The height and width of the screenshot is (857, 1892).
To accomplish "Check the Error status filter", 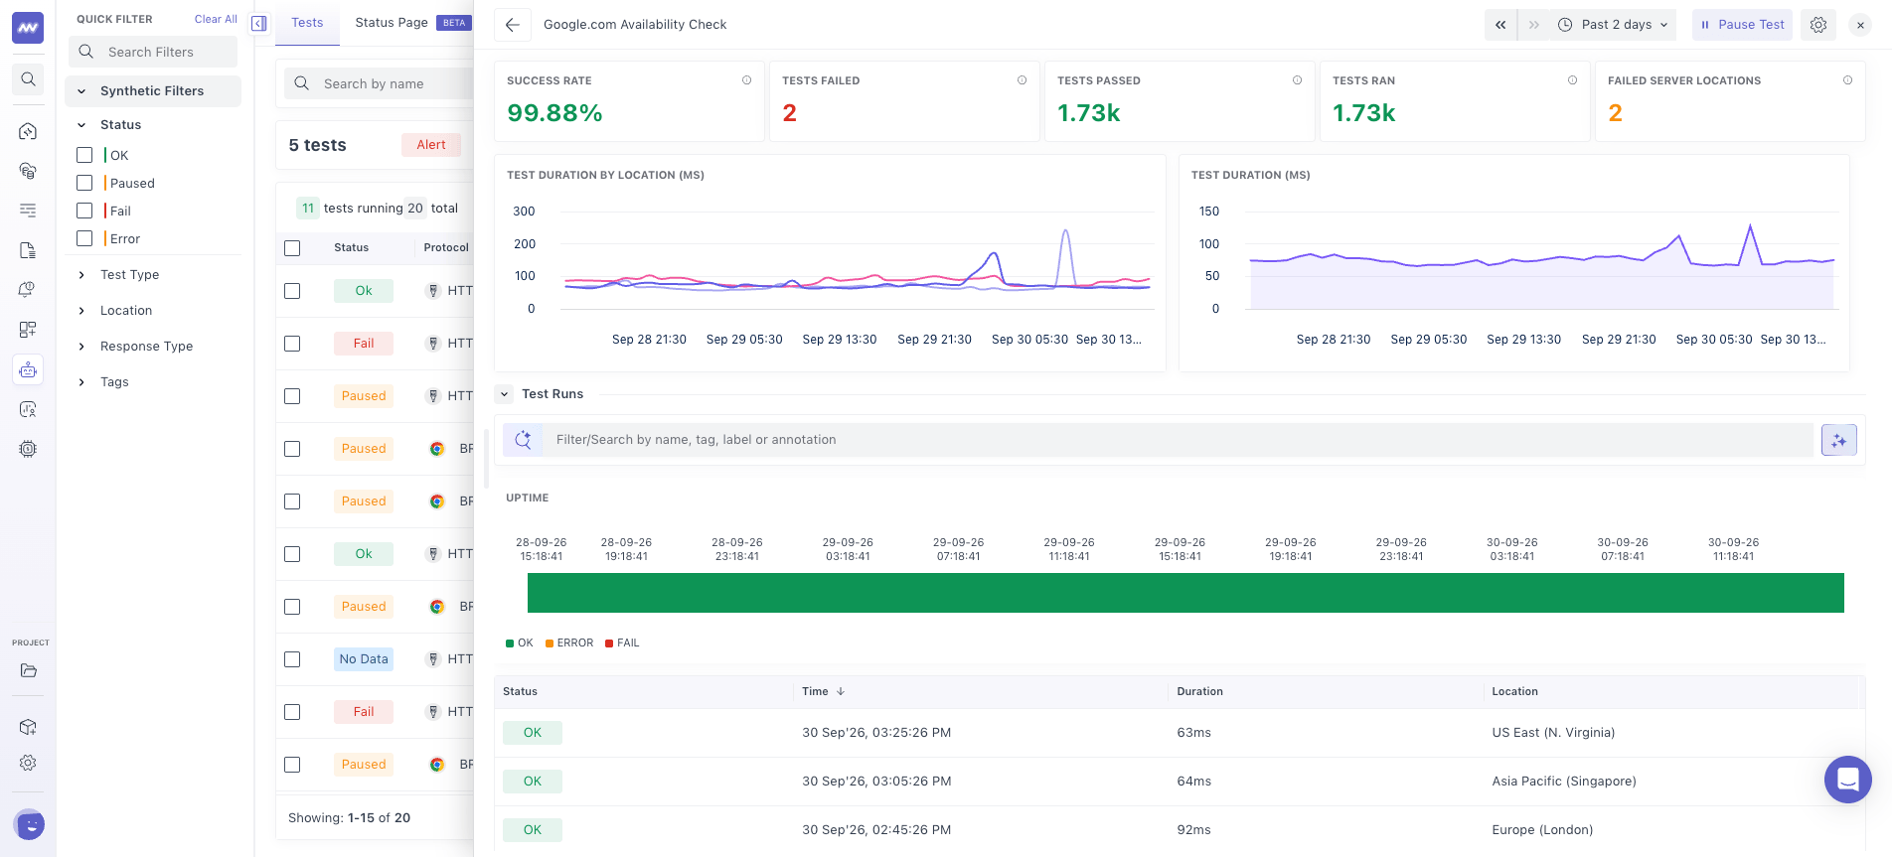I will [84, 238].
